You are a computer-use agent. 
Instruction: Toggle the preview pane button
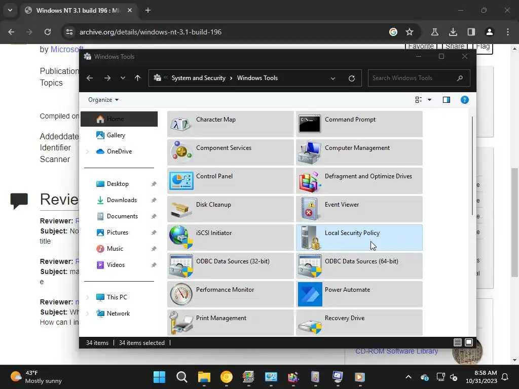[446, 100]
